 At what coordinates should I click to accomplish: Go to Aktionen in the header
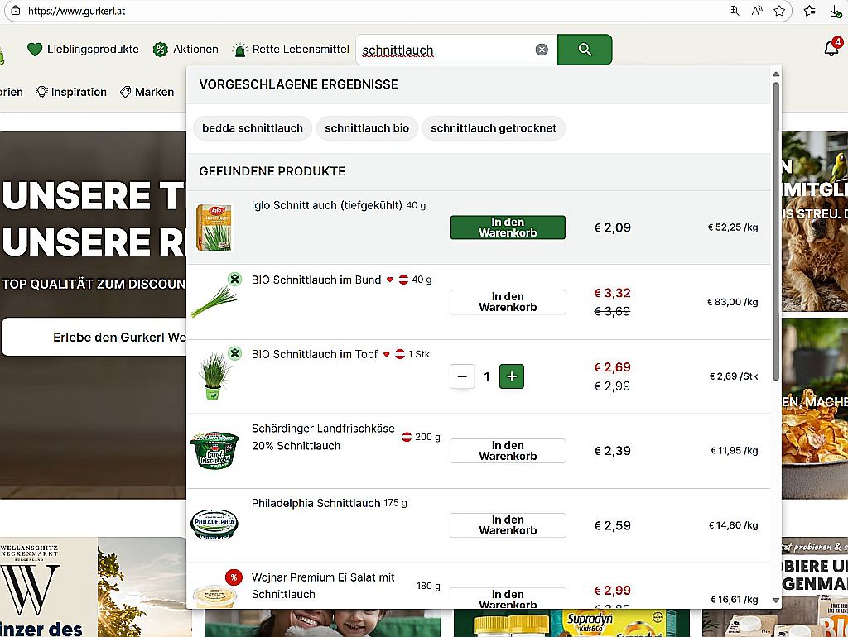[185, 50]
